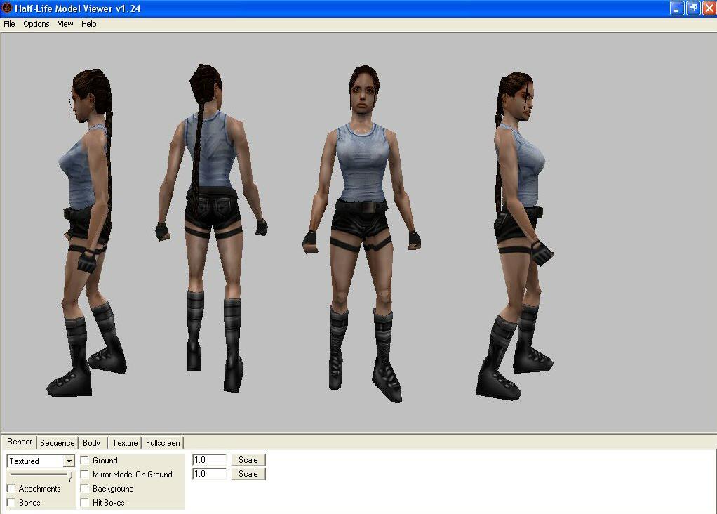Click the transparency slider handle under Textured
The width and height of the screenshot is (717, 514).
(70, 476)
